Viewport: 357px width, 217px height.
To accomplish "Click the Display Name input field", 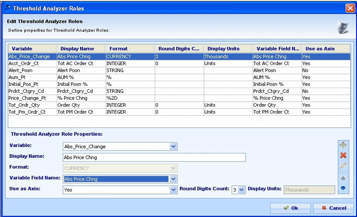I will point(154,157).
